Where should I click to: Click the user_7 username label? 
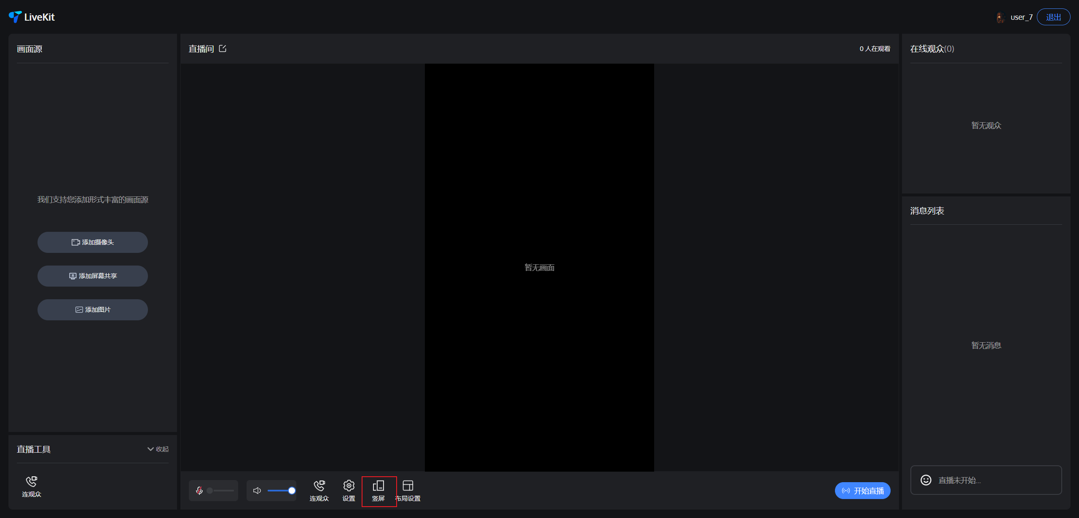click(x=1021, y=17)
